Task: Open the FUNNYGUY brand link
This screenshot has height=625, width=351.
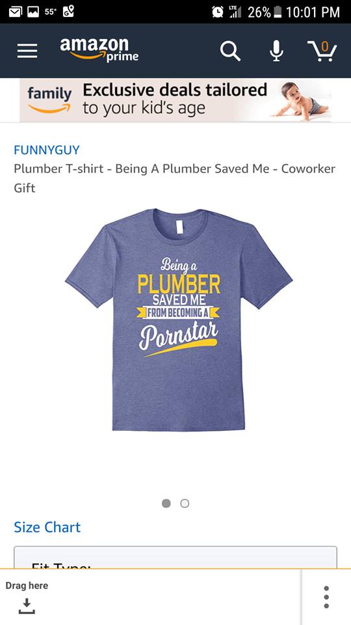Action: coord(47,150)
